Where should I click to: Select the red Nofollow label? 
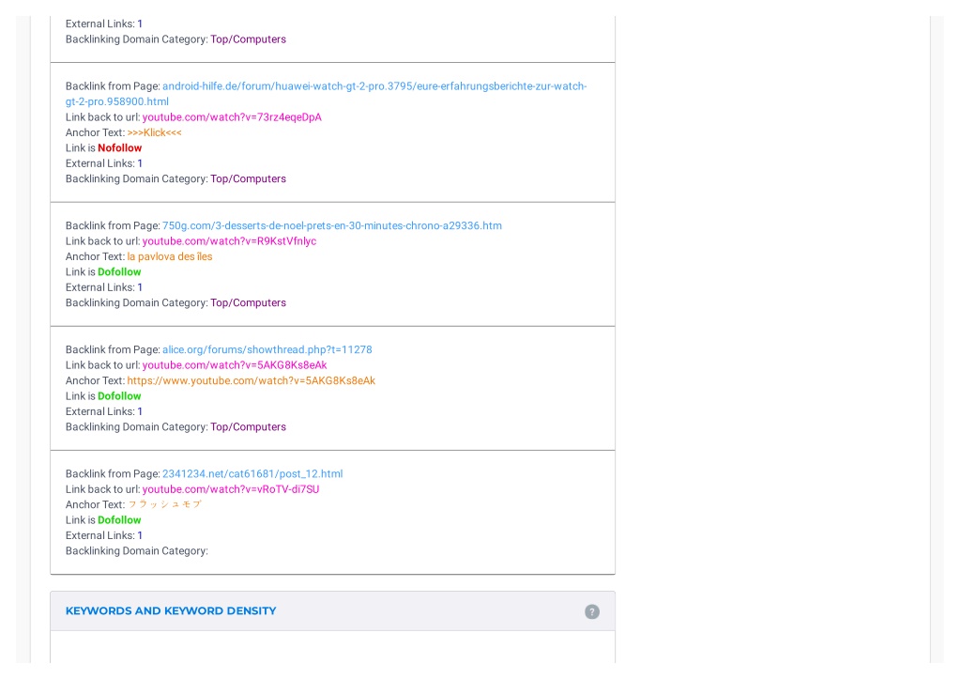pyautogui.click(x=119, y=147)
